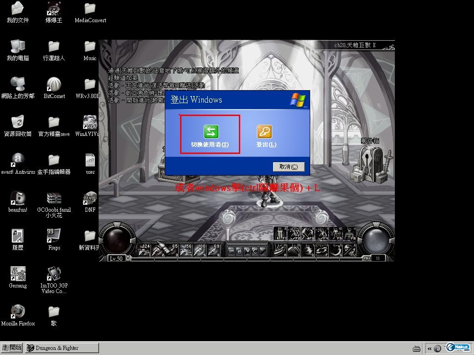Open the Start (開始) menu
The height and width of the screenshot is (355, 474).
tap(12, 348)
